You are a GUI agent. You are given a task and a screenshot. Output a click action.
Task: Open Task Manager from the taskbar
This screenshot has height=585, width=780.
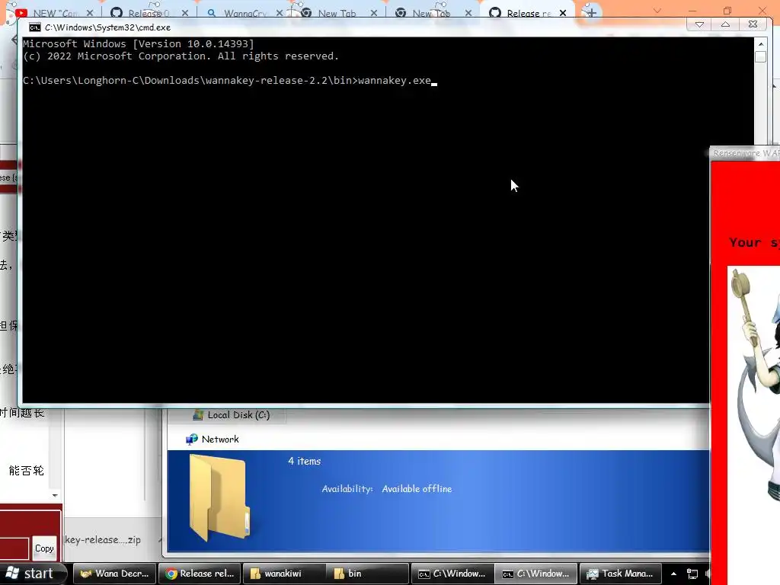(620, 574)
